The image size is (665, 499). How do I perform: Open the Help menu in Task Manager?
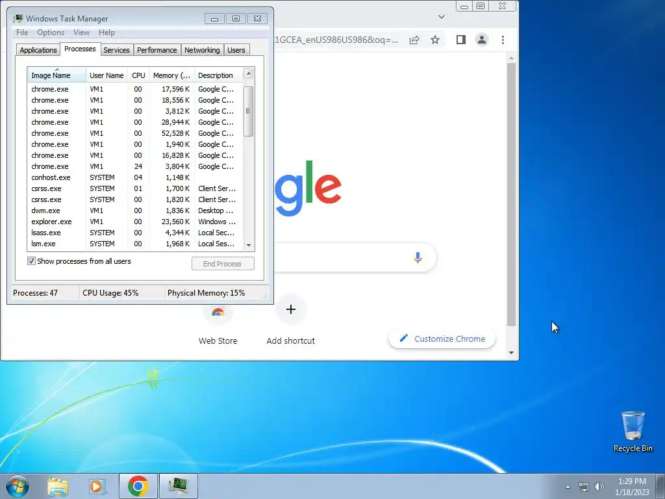[x=107, y=32]
